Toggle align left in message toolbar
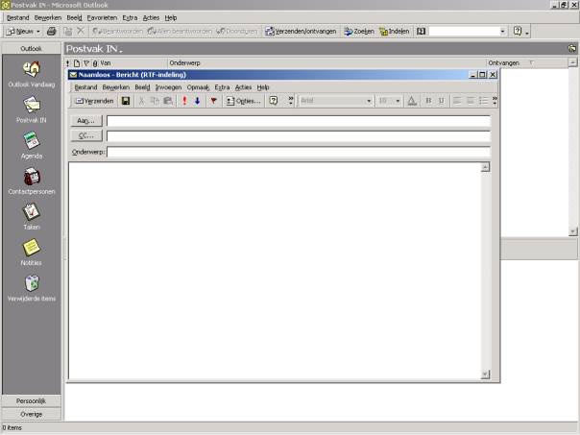The height and width of the screenshot is (435, 580). click(457, 101)
